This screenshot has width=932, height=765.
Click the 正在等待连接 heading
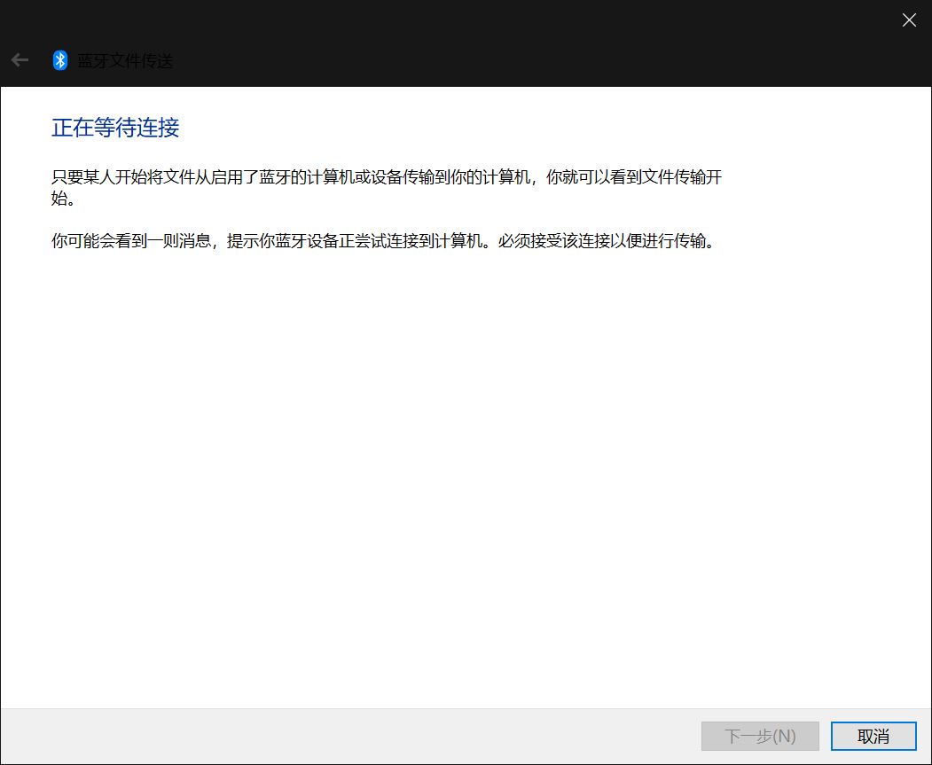coord(115,128)
